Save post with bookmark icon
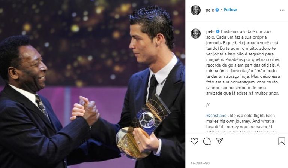 coord(282,141)
